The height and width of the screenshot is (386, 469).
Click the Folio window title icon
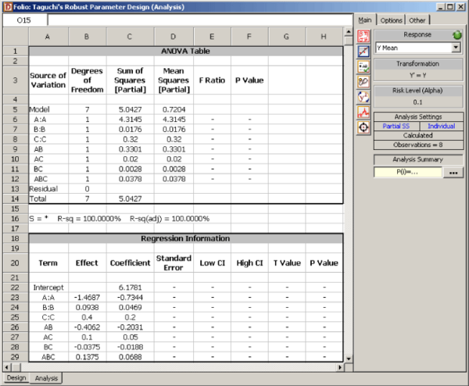tap(8, 7)
